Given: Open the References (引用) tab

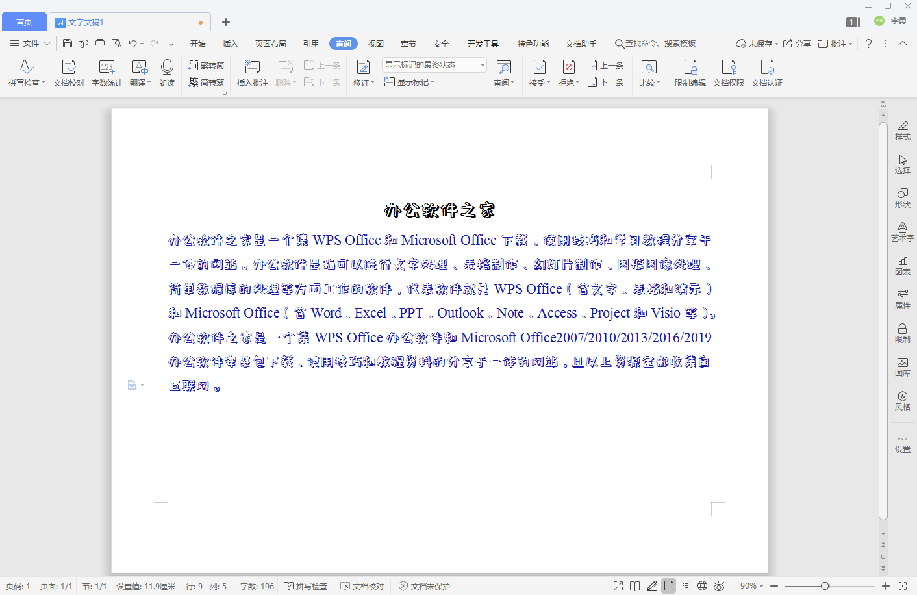Looking at the screenshot, I should pyautogui.click(x=311, y=44).
